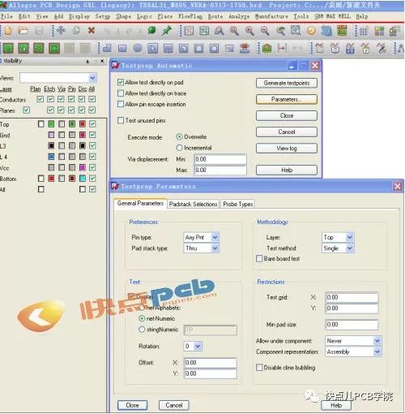Click View log button

pyautogui.click(x=287, y=149)
